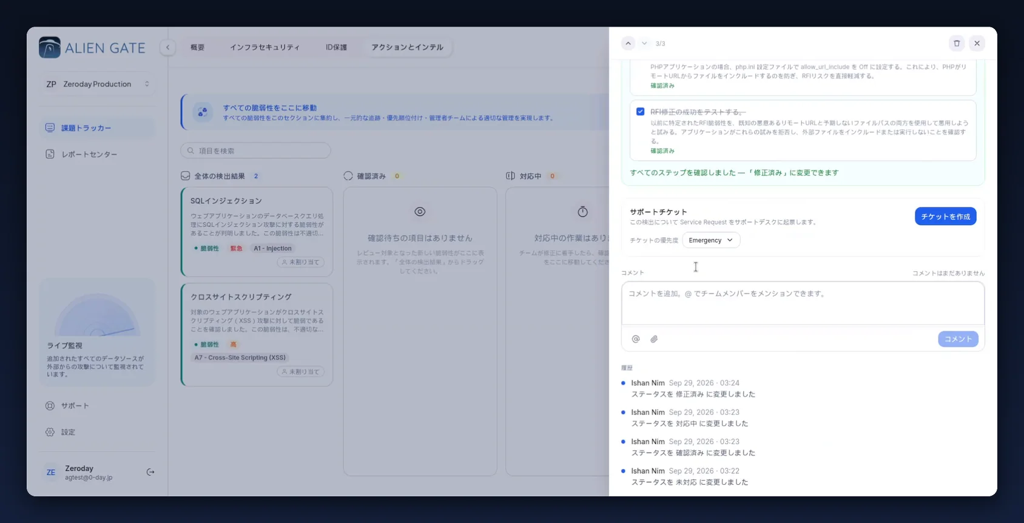Open the Zeroday Production workspace switcher

97,84
